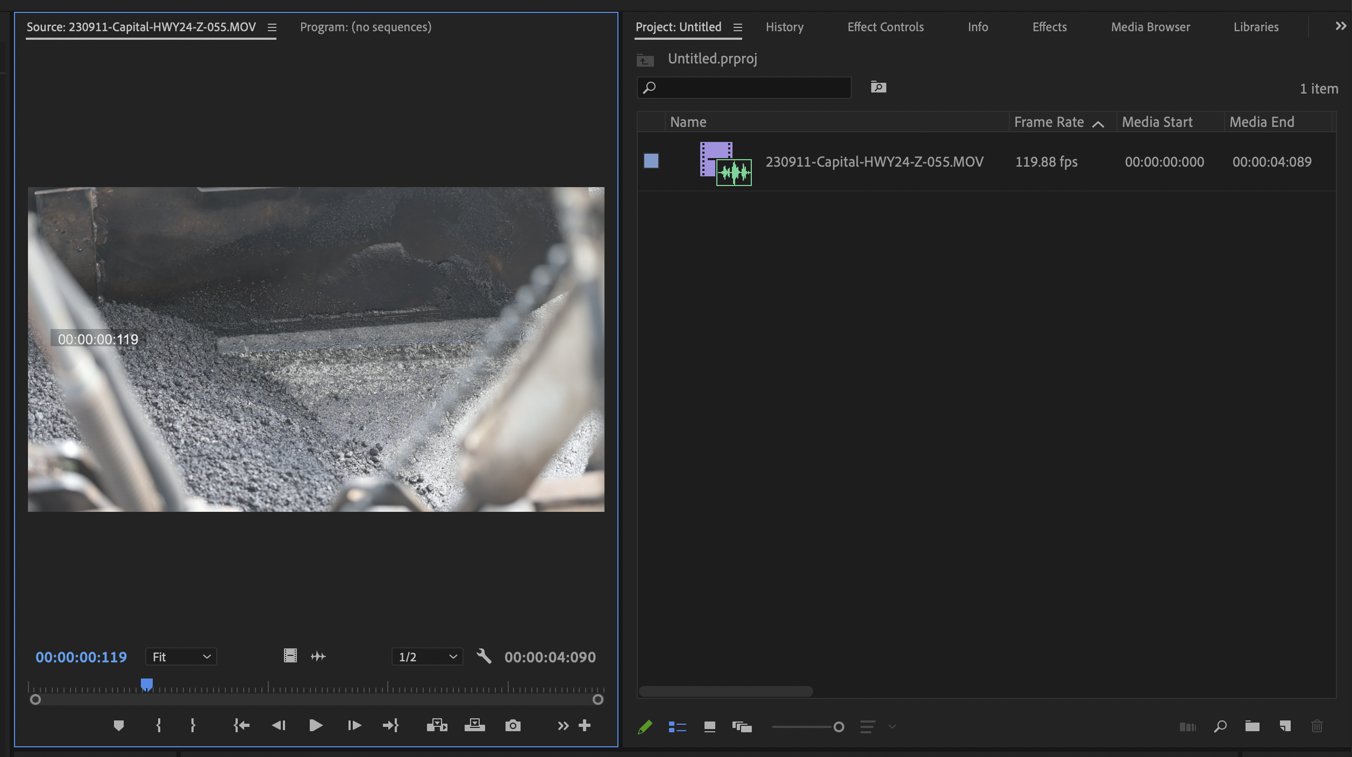Screen dimensions: 1352x757
Task: Open the Source monitor settings wrench
Action: coord(483,656)
